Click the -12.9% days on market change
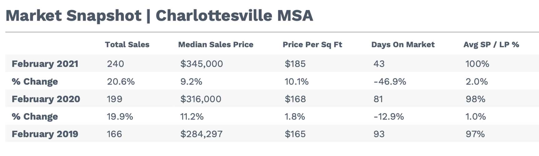The image size is (539, 156). coord(388,116)
